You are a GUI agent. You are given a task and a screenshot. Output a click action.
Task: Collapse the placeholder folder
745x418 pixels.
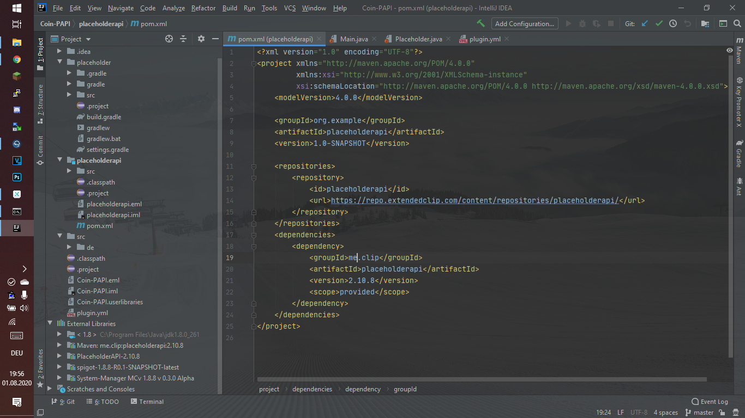tap(59, 62)
